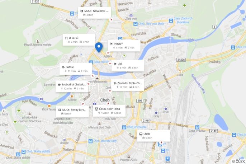Select the Batole school info card

coord(76,69)
